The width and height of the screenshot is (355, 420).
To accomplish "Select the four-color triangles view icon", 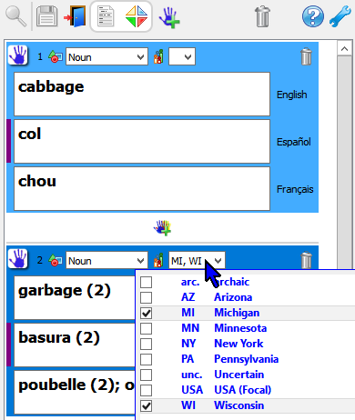I will [137, 16].
